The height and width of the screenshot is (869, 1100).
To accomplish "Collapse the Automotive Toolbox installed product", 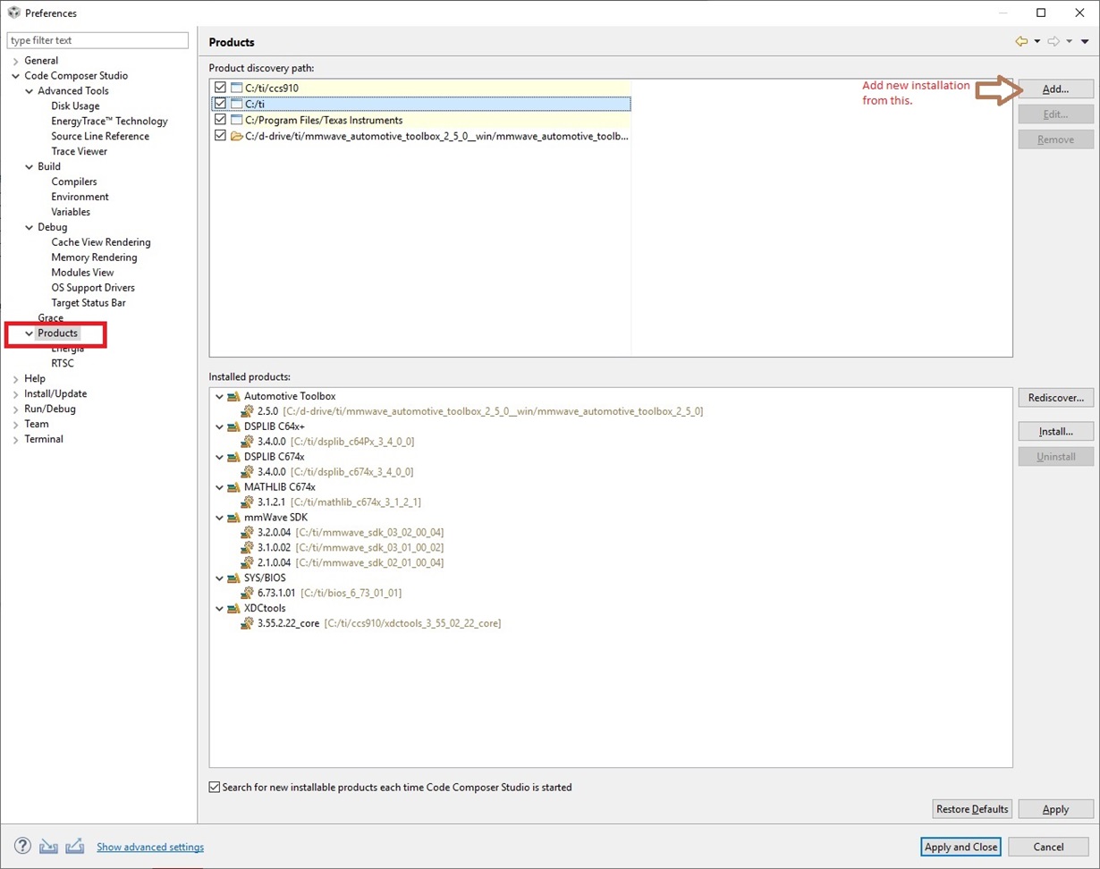I will click(219, 396).
